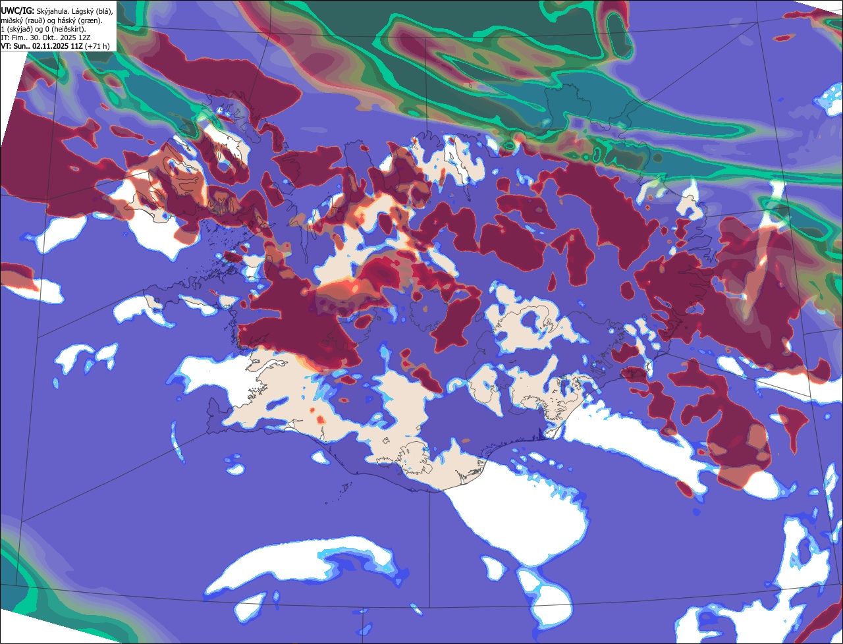Image resolution: width=843 pixels, height=644 pixels.
Task: Click the "háský (græn)." legend text
Action: [80, 21]
